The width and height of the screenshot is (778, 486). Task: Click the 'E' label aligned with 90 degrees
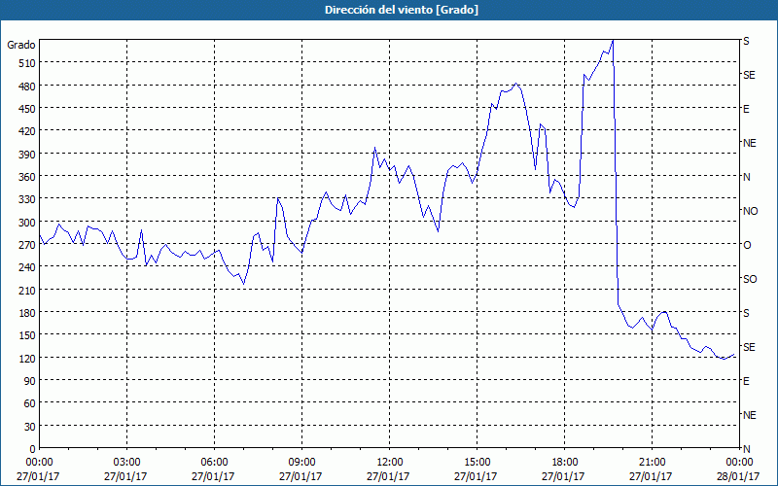point(746,381)
